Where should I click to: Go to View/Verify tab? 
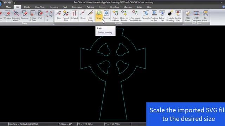[x=40, y=7]
